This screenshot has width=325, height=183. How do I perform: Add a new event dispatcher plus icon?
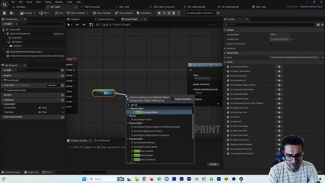[x=62, y=117]
